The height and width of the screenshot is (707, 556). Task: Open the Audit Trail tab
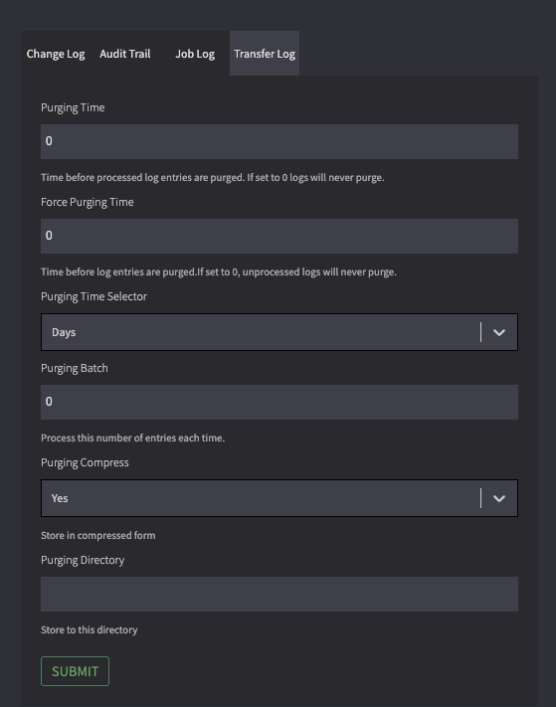125,54
